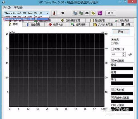This screenshot has height=119, width=138.
Task: Click the copy screenshot to clipboard icon
Action: 81,13
